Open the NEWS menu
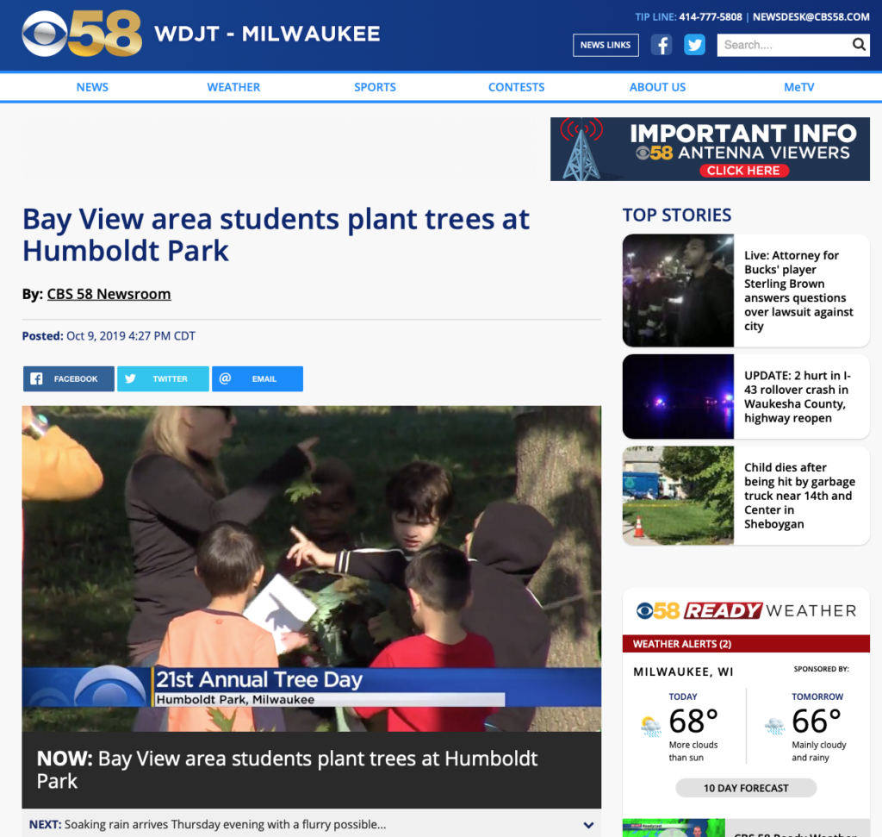 (x=92, y=87)
